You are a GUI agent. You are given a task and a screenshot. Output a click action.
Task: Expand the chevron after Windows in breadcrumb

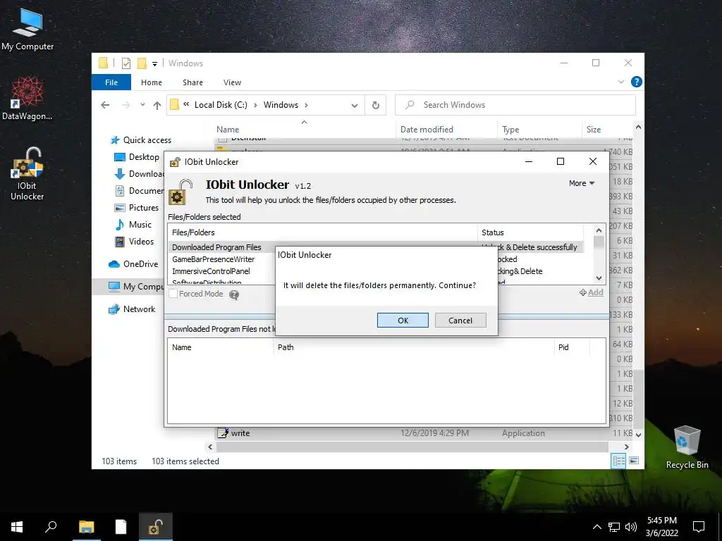click(306, 106)
